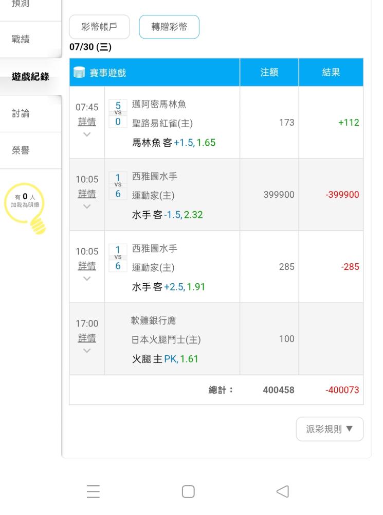Expand chevron in the 399900 bet row
This screenshot has height=515, width=383.
pyautogui.click(x=87, y=207)
